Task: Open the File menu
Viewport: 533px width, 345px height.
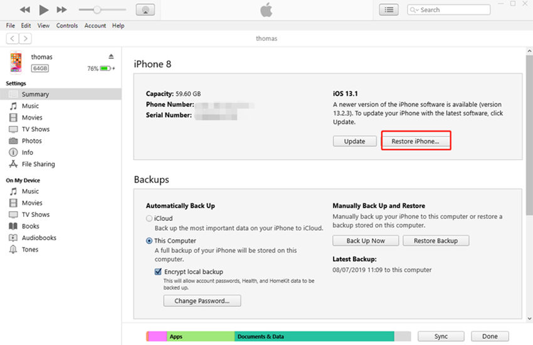Action: (10, 26)
